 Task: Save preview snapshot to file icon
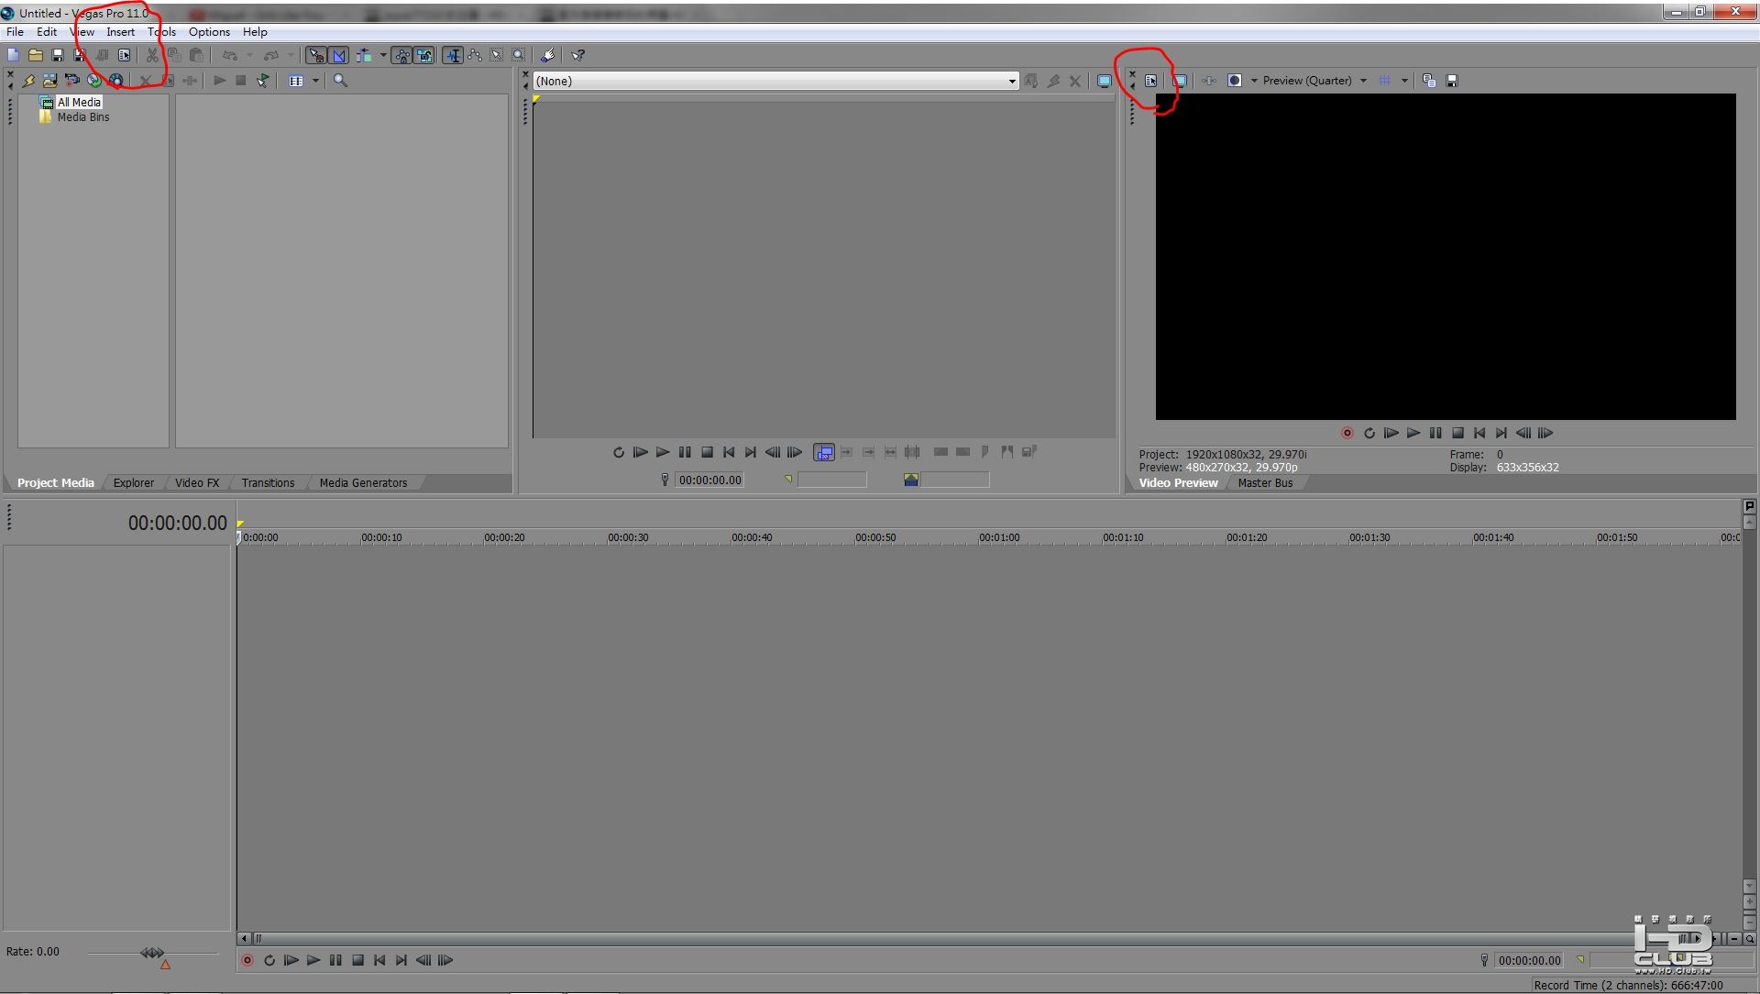click(1452, 81)
